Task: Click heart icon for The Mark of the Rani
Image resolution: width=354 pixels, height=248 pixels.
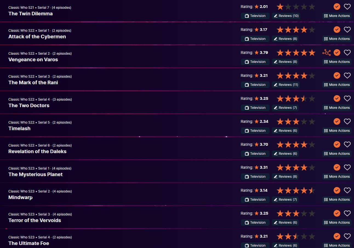Action: click(x=347, y=75)
